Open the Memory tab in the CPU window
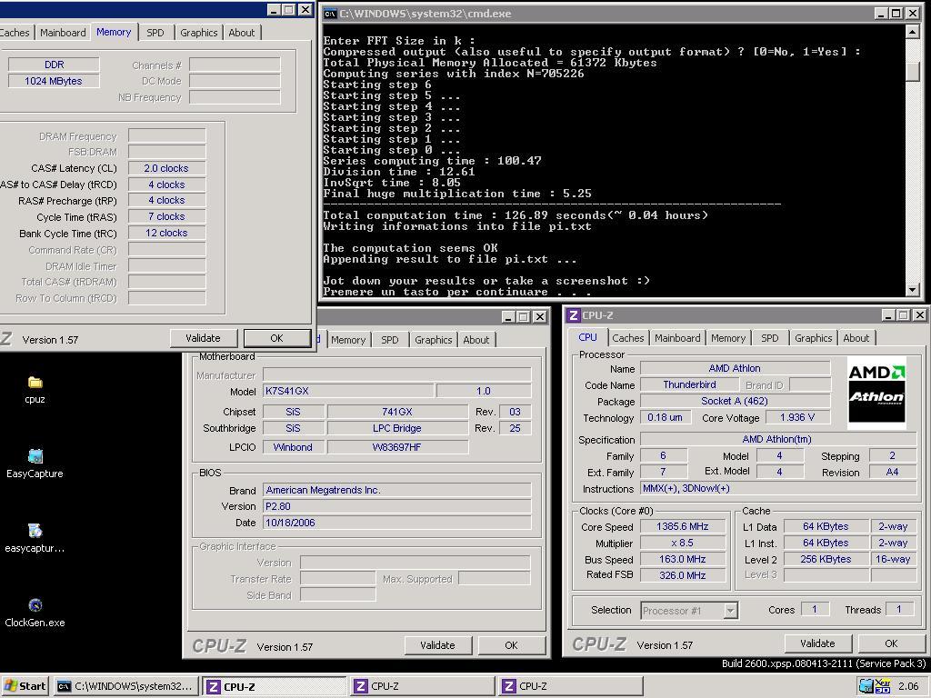This screenshot has height=698, width=931. click(x=728, y=338)
